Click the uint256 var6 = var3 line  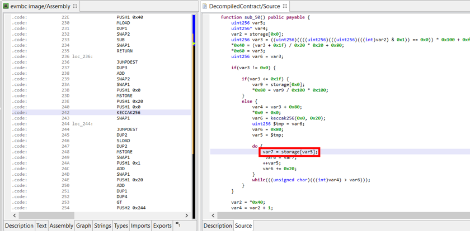257,56
